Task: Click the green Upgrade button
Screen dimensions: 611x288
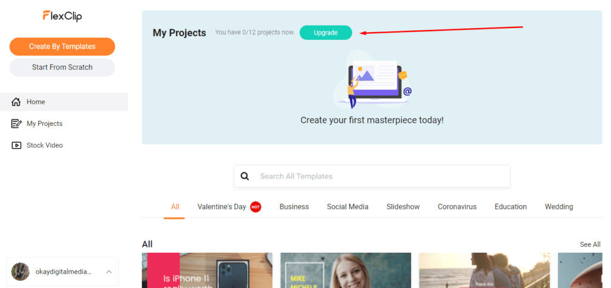Action: 326,33
